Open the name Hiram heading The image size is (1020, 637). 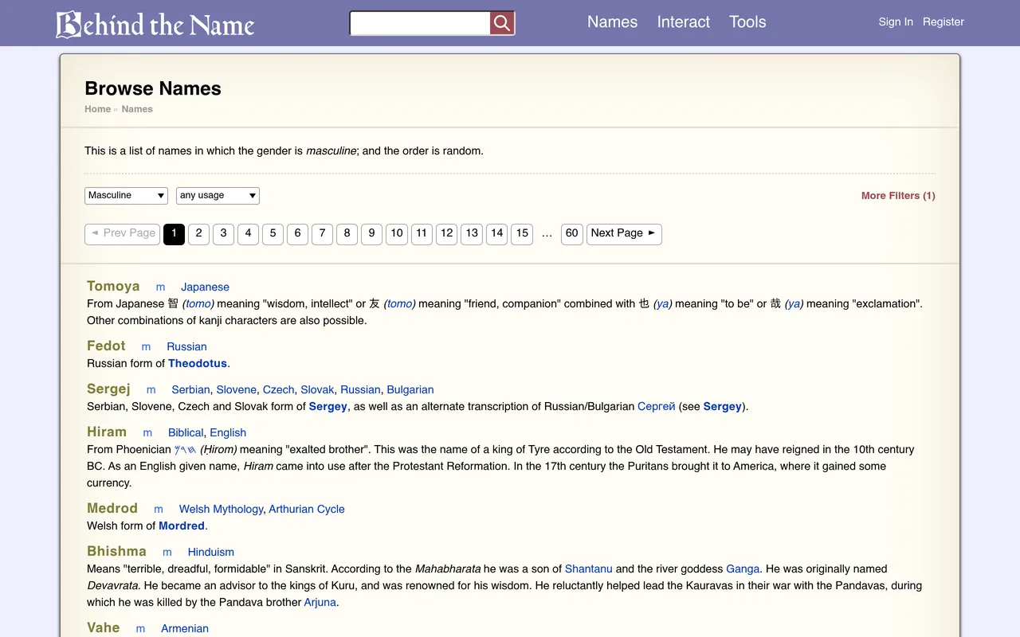coord(107,432)
